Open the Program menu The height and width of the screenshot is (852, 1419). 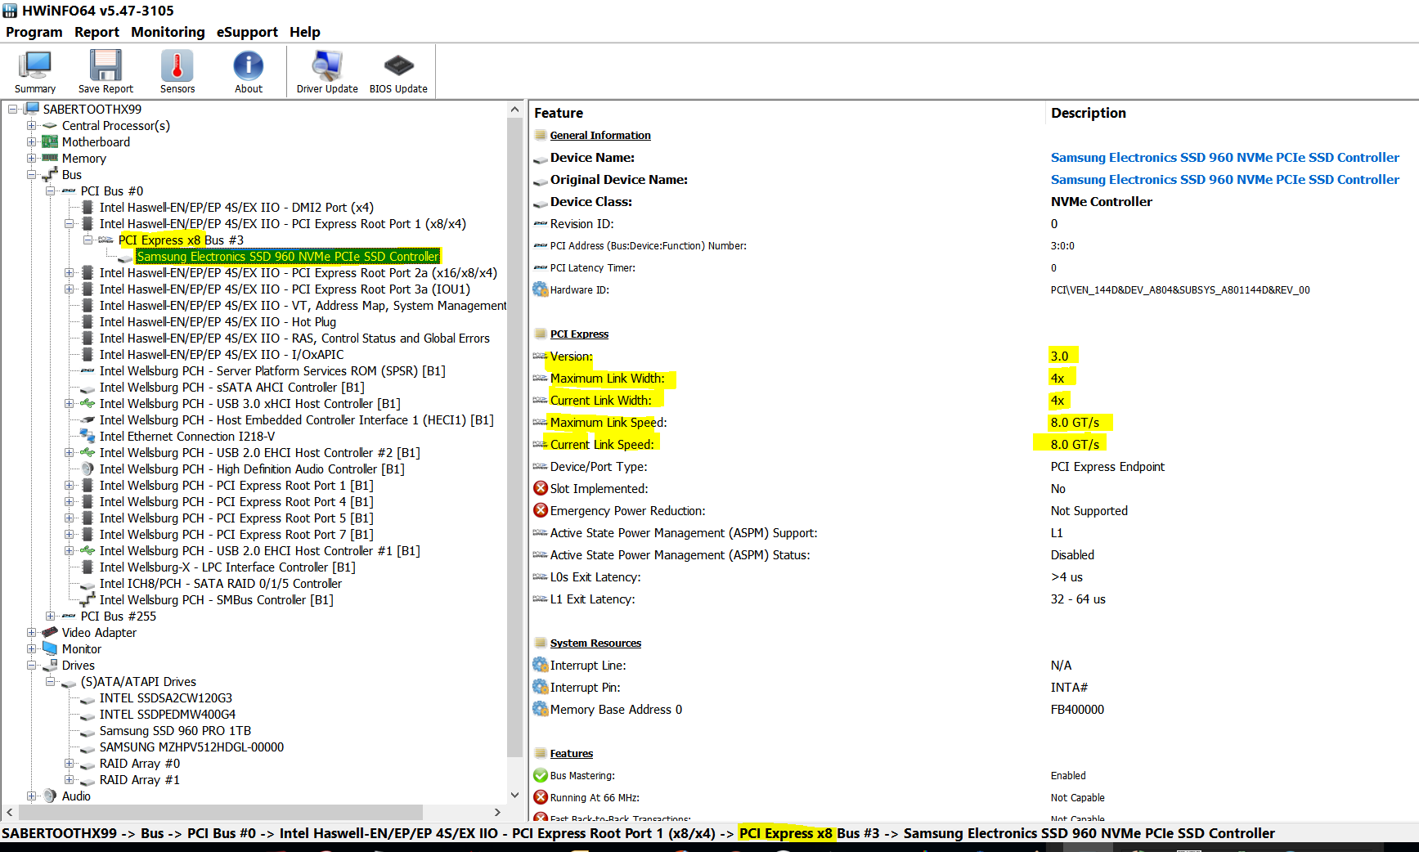click(x=34, y=32)
